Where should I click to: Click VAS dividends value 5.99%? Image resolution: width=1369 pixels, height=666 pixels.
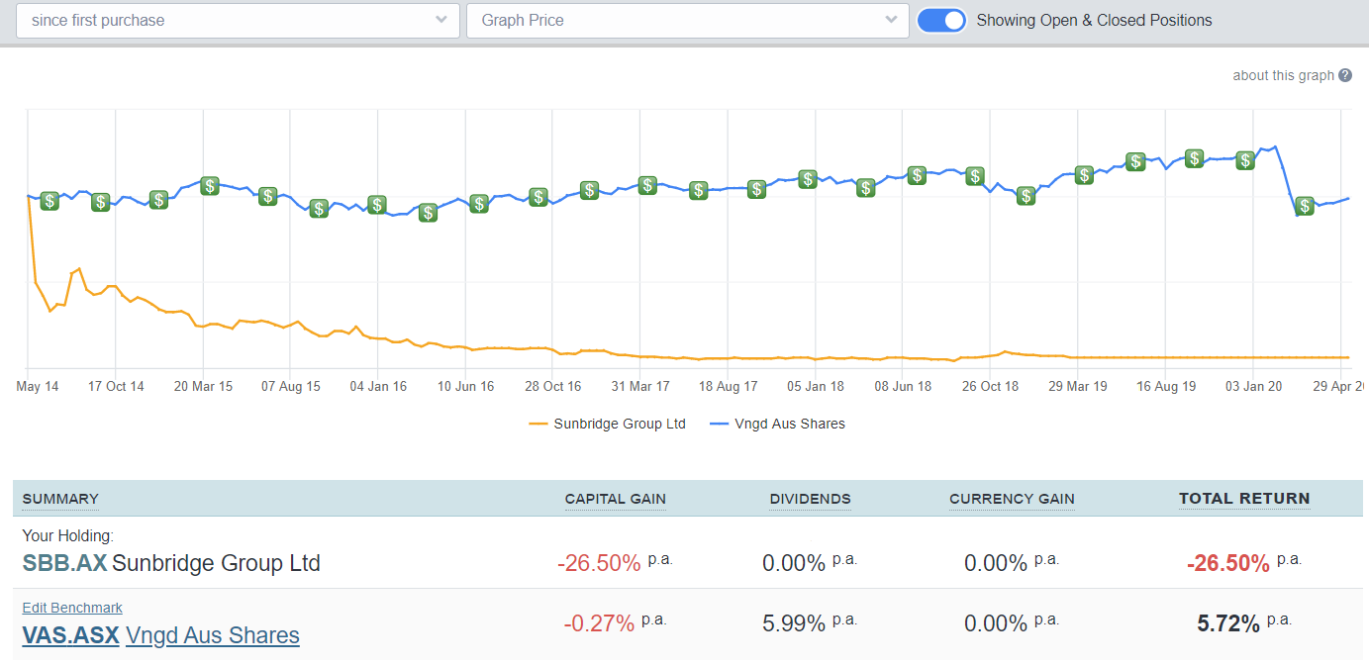click(x=794, y=623)
